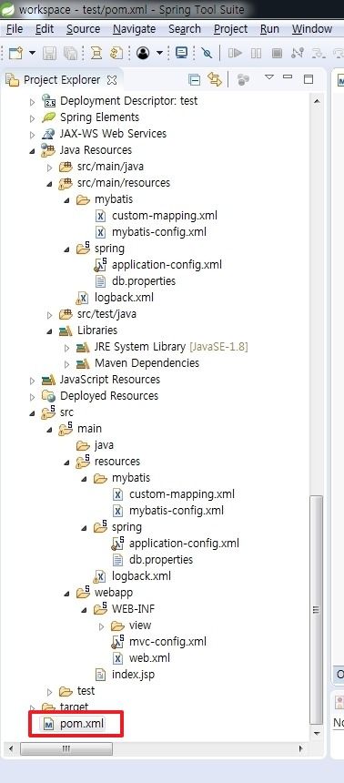
Task: Click the vertical scrollbar thumb
Action: click(x=316, y=609)
